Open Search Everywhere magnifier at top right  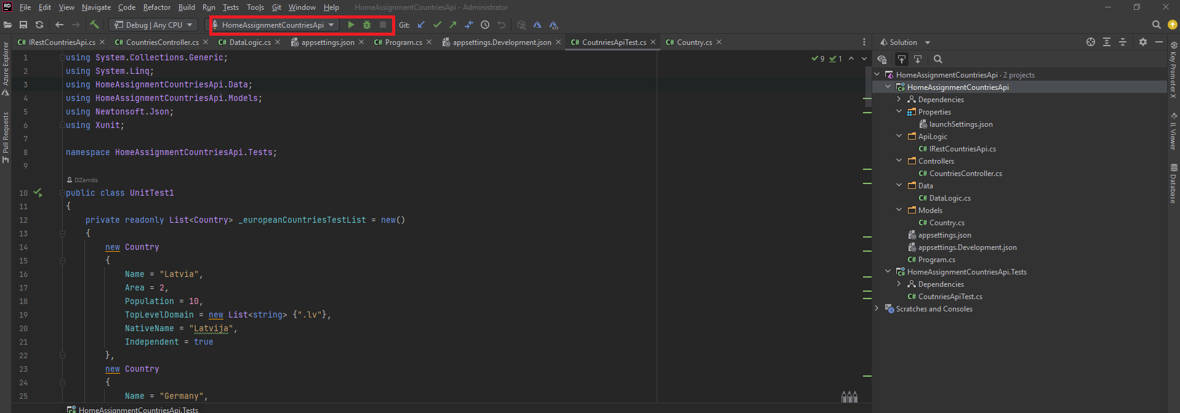[x=1156, y=25]
